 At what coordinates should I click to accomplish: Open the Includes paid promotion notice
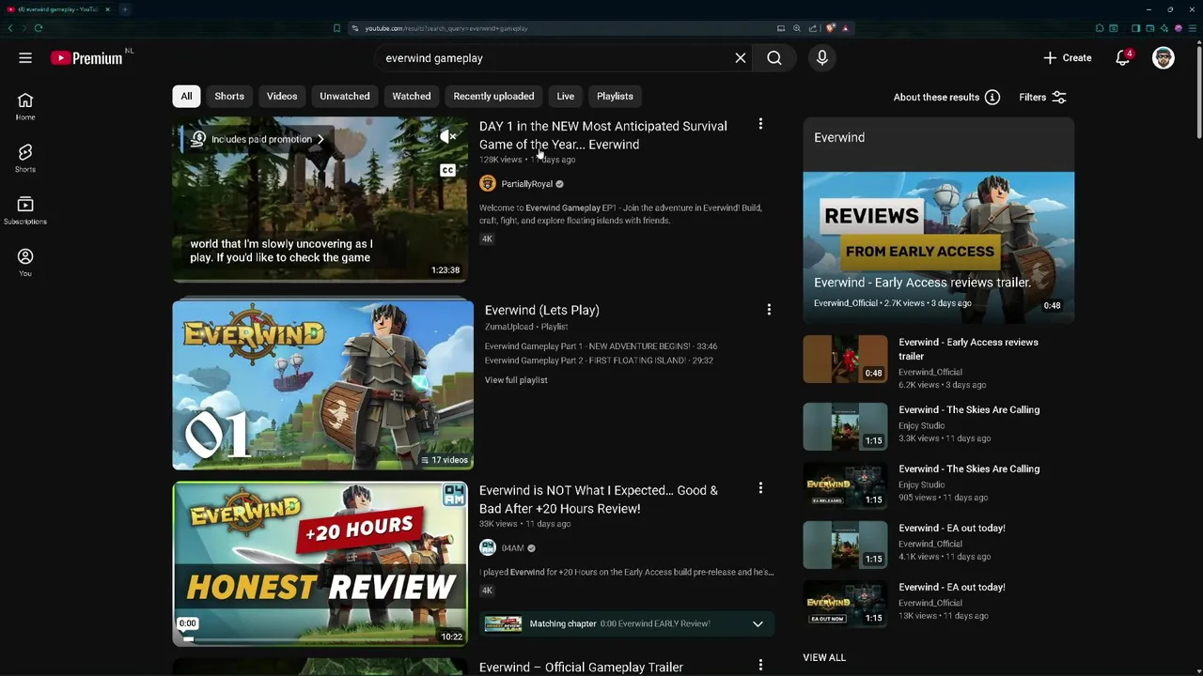pos(256,139)
